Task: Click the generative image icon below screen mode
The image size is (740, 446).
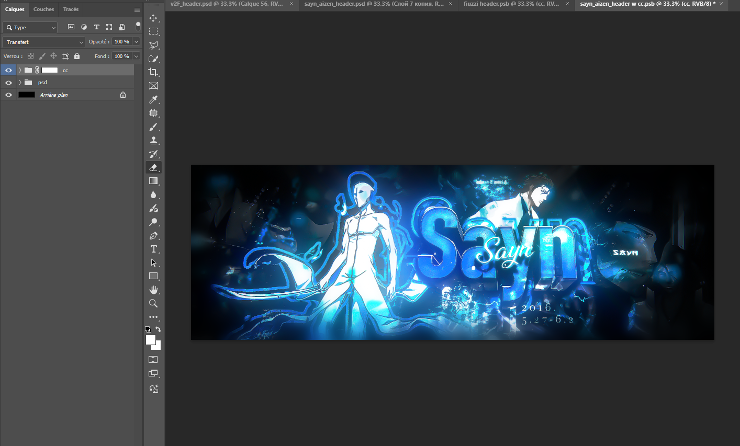Action: click(x=153, y=389)
